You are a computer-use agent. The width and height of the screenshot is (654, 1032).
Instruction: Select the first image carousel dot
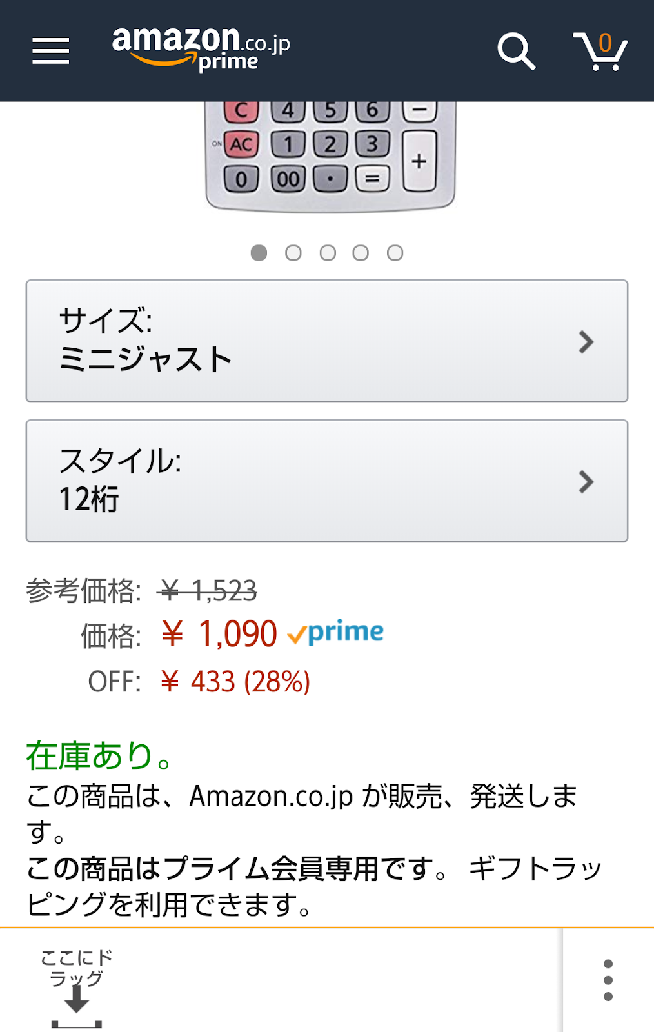(259, 253)
